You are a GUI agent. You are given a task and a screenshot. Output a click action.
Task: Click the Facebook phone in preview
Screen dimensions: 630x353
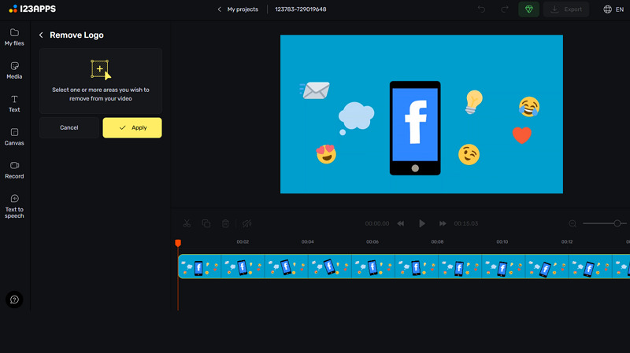point(415,128)
